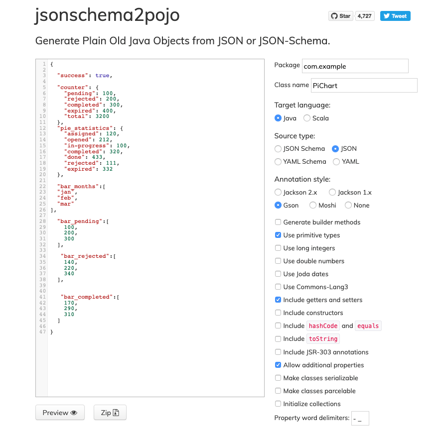445x433 pixels.
Task: Uncheck Allow additional properties
Action: 278,365
